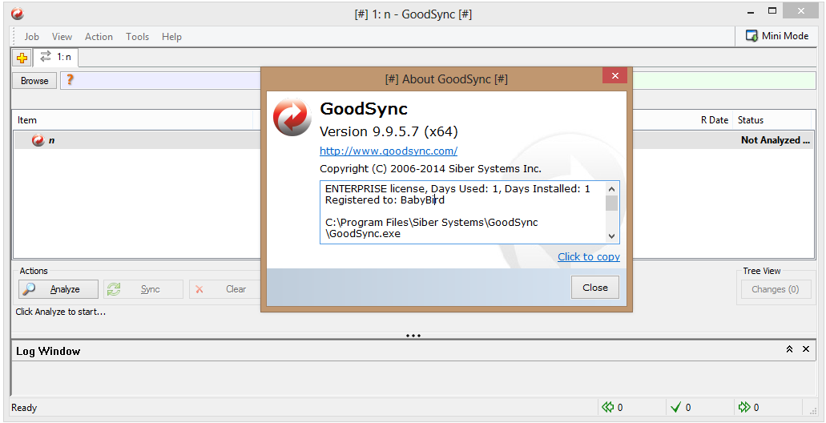Viewport: 826px width, 423px height.
Task: Click the Analyze button
Action: tap(58, 289)
